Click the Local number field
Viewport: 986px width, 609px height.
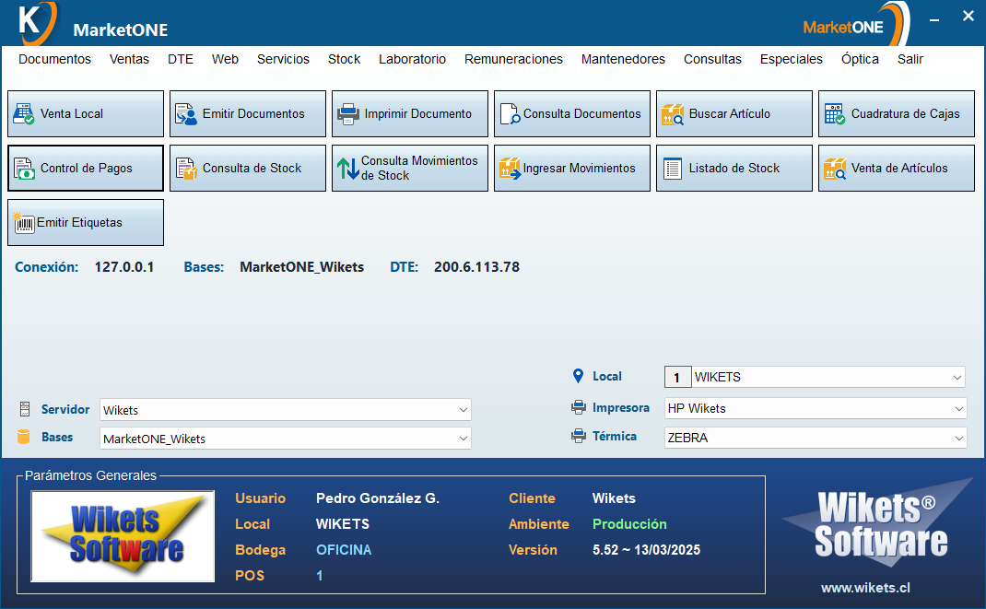(x=677, y=377)
